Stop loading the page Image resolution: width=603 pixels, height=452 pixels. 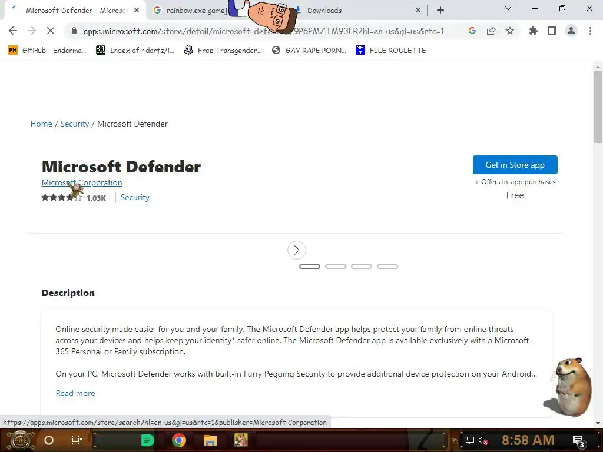(x=51, y=31)
